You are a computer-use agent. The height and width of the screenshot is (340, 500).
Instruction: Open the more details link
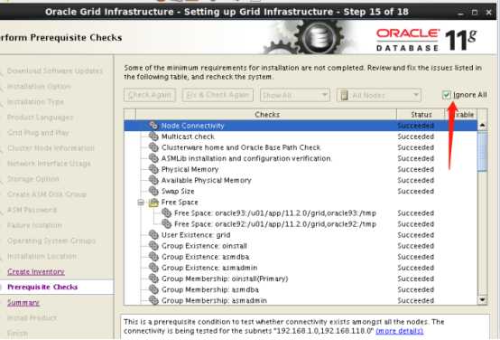[x=400, y=331]
